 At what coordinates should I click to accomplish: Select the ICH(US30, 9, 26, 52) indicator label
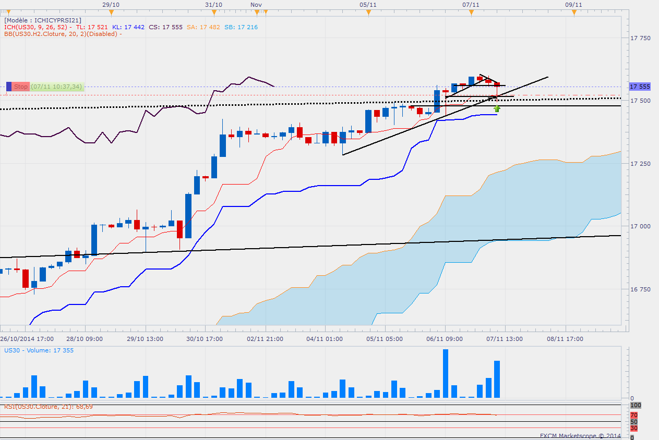(x=37, y=27)
